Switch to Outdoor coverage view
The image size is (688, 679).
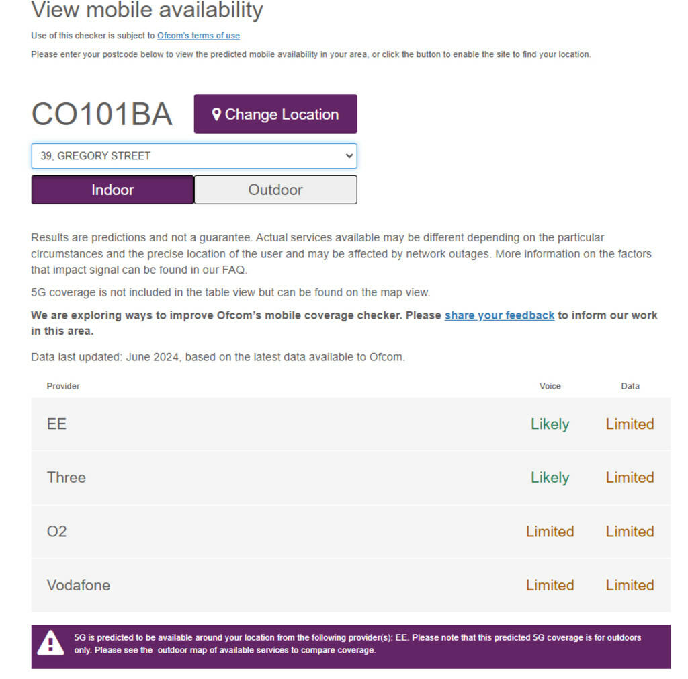275,190
